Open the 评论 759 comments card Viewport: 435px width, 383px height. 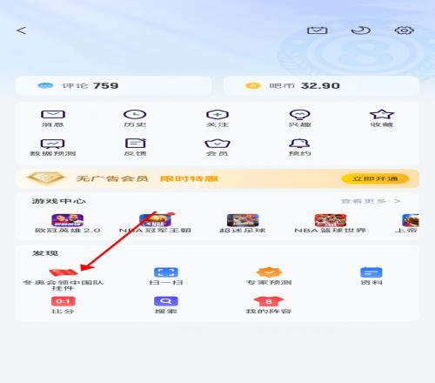coord(114,85)
